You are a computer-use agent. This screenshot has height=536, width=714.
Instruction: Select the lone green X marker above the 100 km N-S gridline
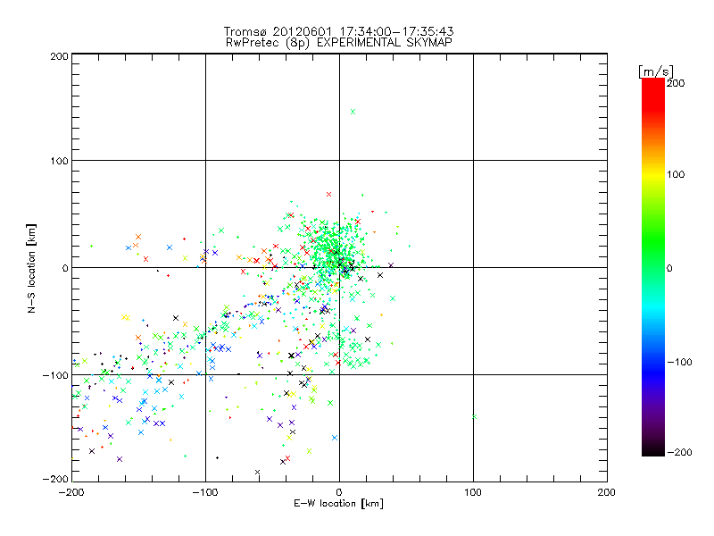(353, 112)
